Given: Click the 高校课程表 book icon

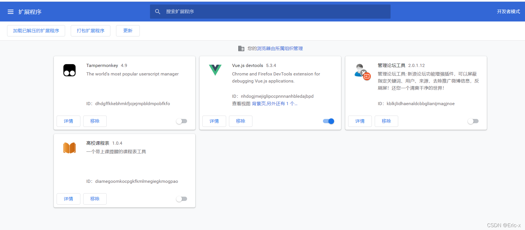Looking at the screenshot, I should click(69, 148).
